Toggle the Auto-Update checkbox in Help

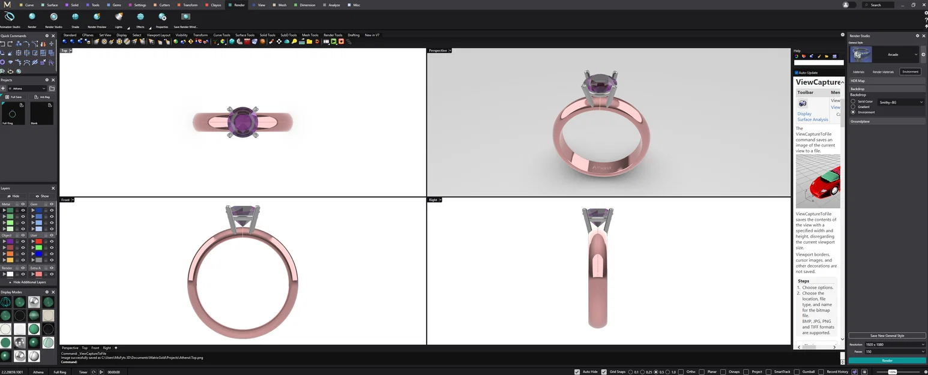click(x=797, y=73)
